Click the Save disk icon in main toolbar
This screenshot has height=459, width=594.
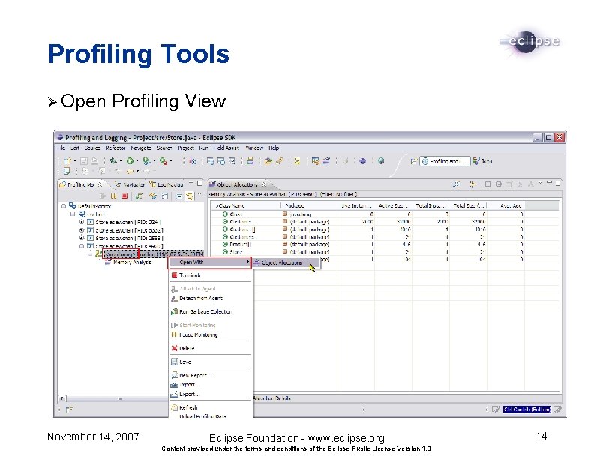tap(84, 161)
